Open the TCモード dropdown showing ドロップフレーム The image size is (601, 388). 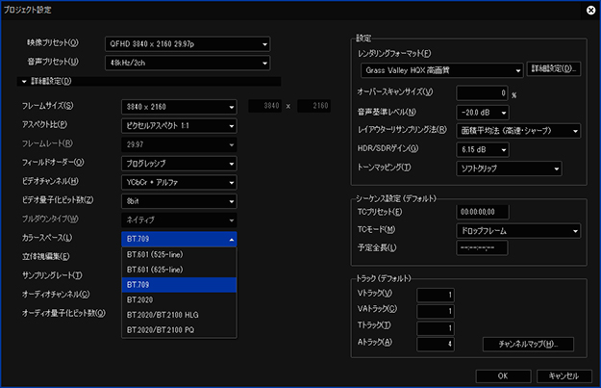click(x=518, y=231)
